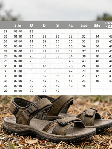Select 20 in the 35 03:00 row's Site column
Viewport: 112px width, 149px height.
[x=97, y=46]
